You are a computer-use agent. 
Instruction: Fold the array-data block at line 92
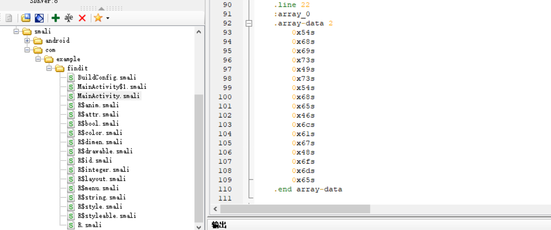[249, 23]
